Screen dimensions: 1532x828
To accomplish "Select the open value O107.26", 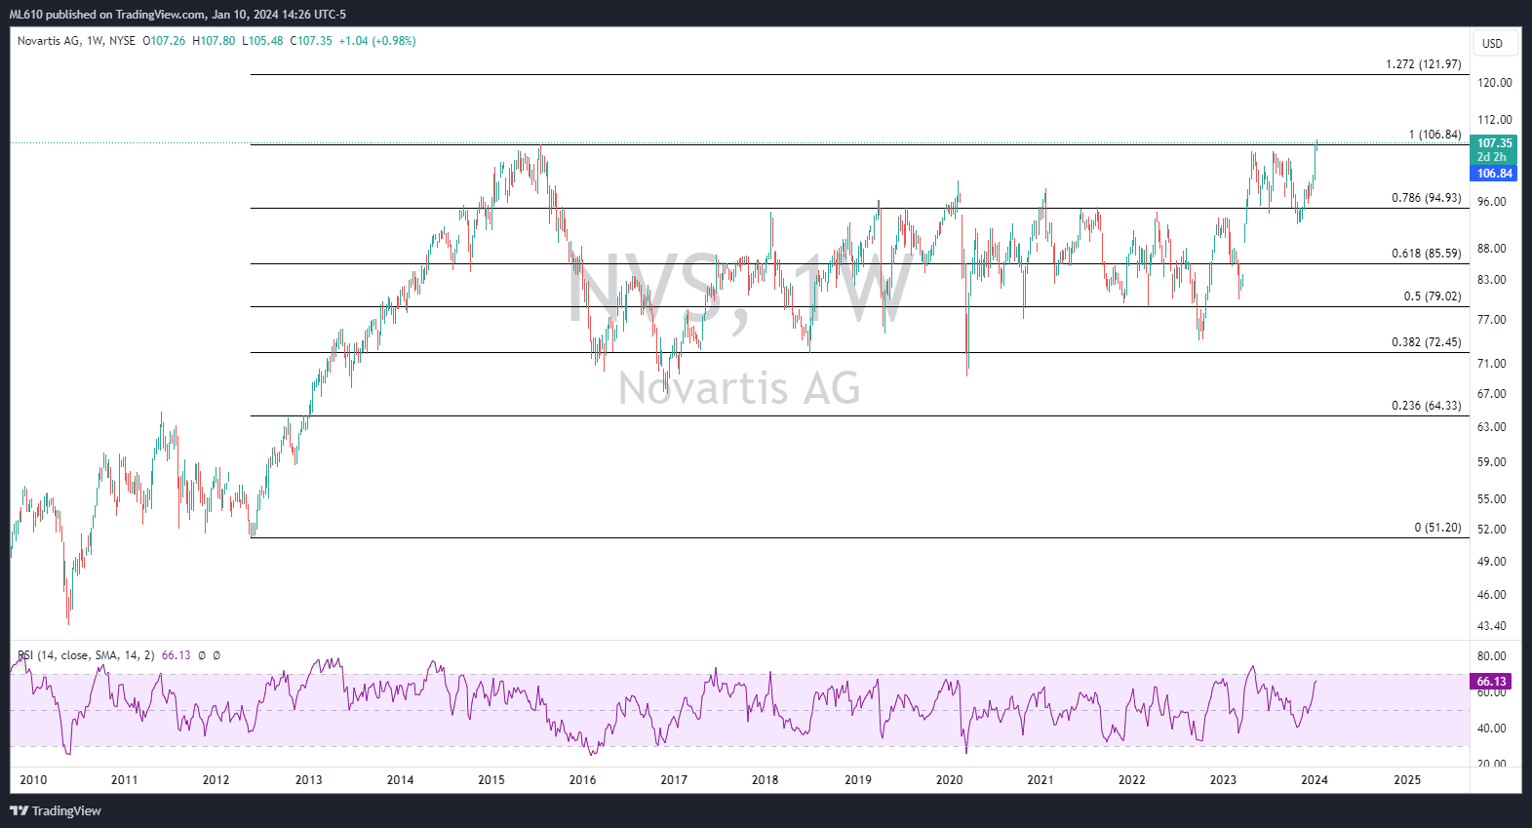I will coord(164,41).
